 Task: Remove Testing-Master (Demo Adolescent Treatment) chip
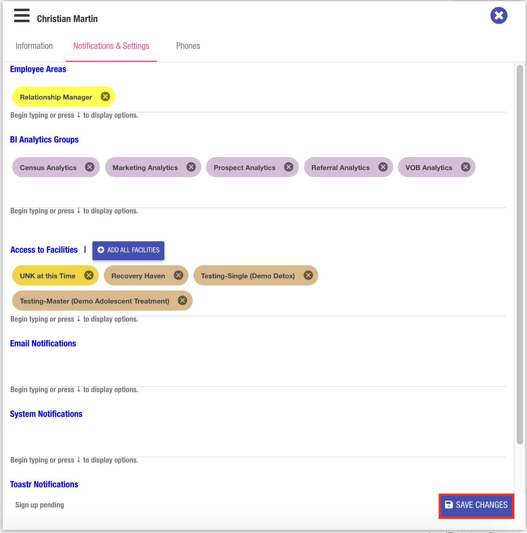tap(182, 300)
